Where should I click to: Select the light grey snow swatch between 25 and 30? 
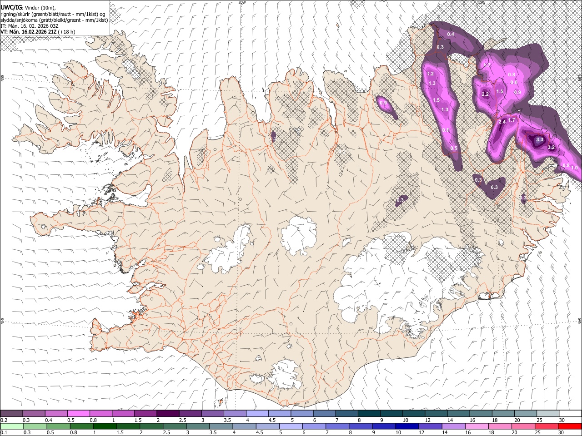[x=548, y=414]
